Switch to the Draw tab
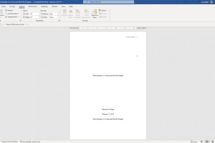 coord(4,7)
